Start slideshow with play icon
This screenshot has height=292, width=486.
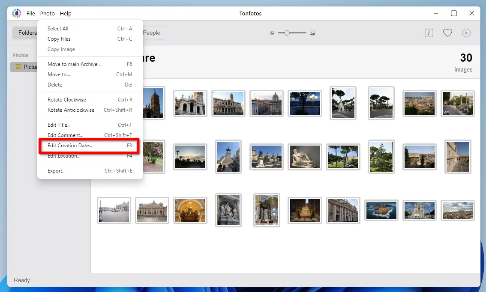(x=466, y=33)
